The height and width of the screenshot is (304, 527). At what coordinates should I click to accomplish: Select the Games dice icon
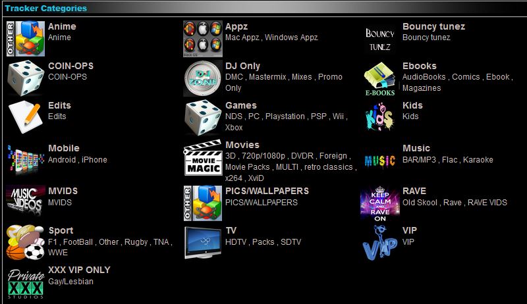(203, 118)
